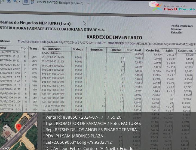The width and height of the screenshot is (196, 150).
Task: Click the SALDO INICIAL row cell
Action: 52,53
